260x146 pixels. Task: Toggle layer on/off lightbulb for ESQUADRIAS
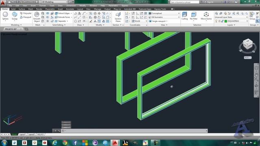coord(216,21)
